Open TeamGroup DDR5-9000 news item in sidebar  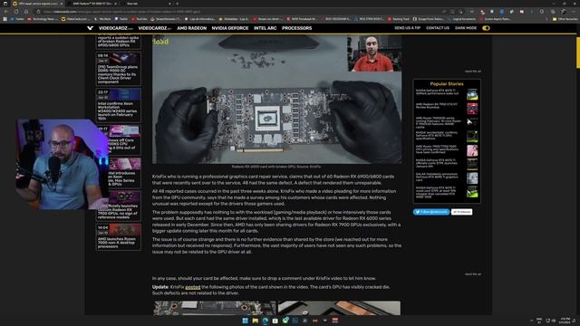tap(119, 69)
